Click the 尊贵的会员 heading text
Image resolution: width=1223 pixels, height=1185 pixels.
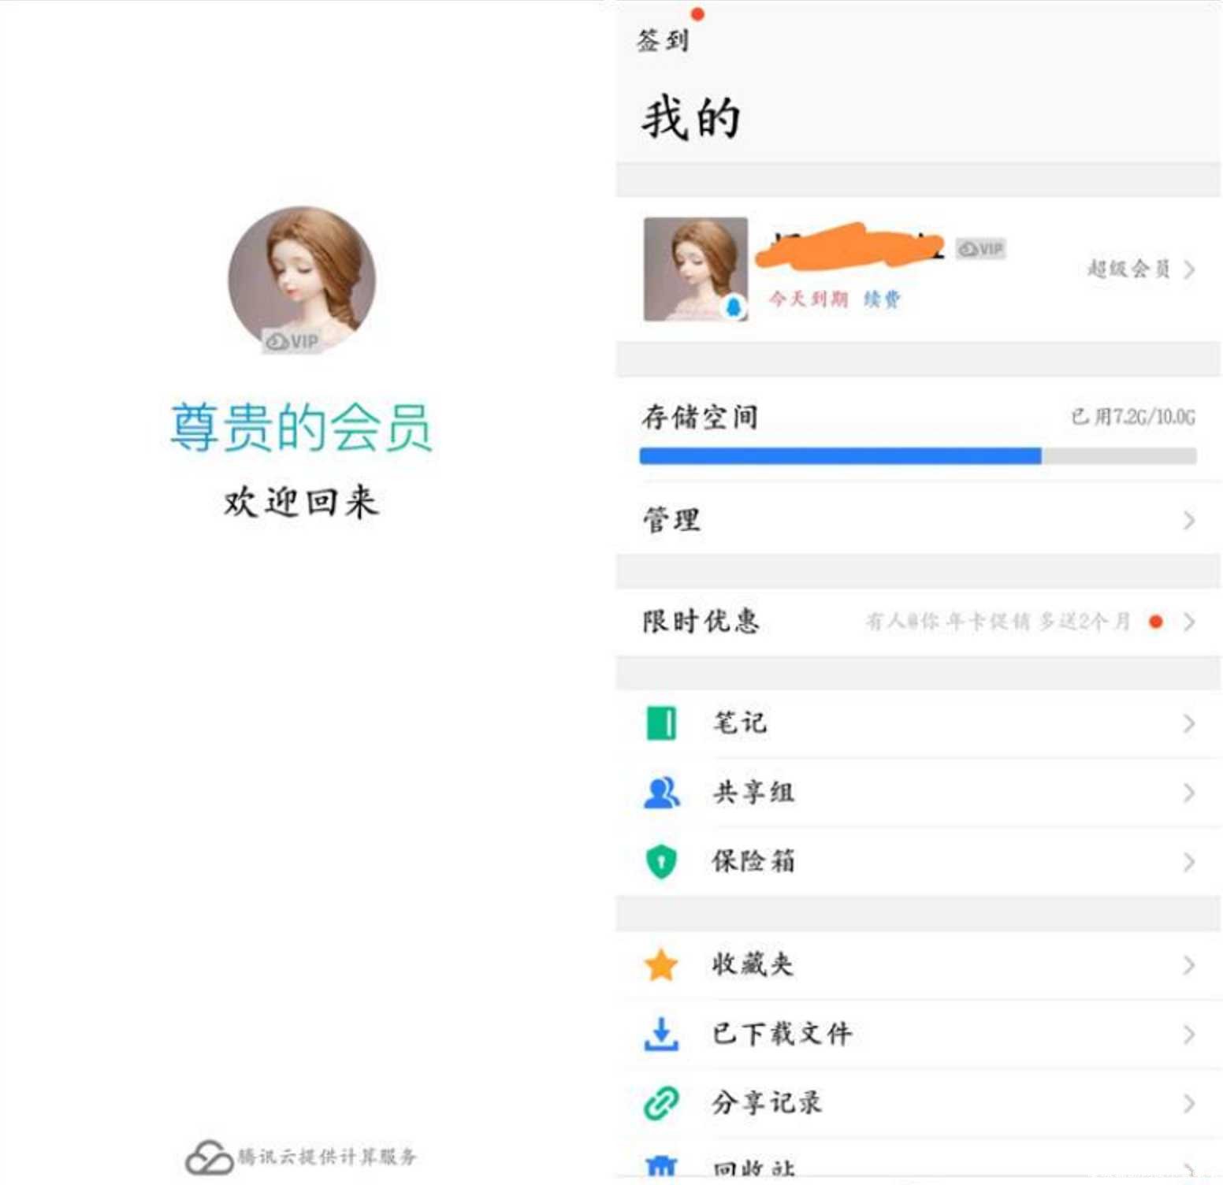[x=301, y=426]
